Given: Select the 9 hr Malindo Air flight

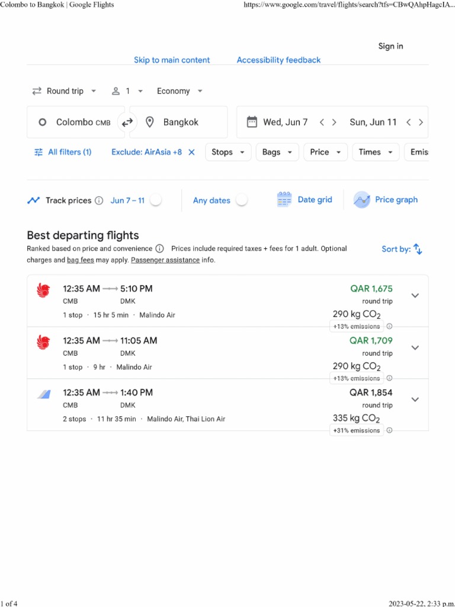Looking at the screenshot, I should (227, 353).
